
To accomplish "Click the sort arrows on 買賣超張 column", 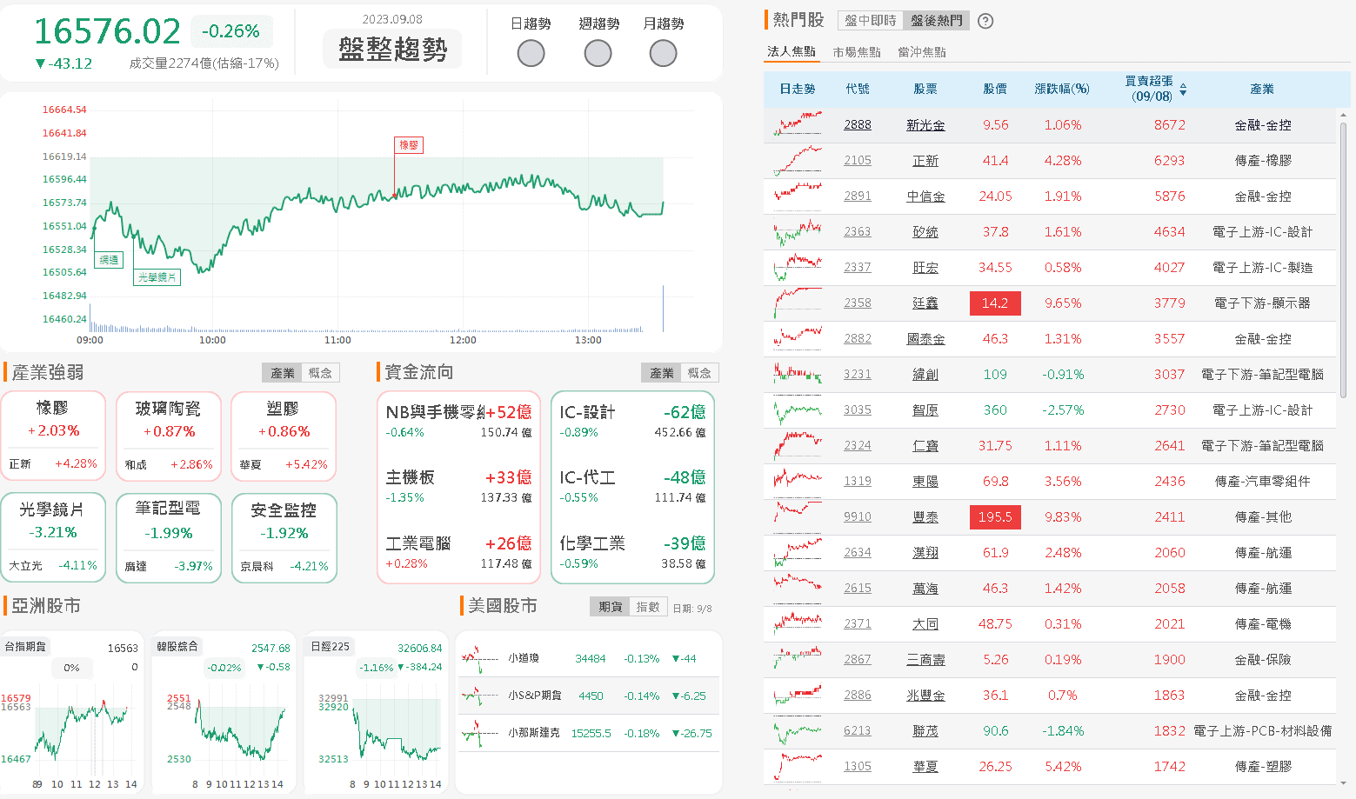I will click(x=1183, y=90).
